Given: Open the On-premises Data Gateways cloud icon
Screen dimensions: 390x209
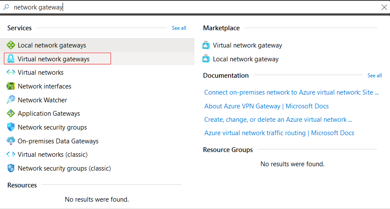Looking at the screenshot, I should click(x=11, y=141).
